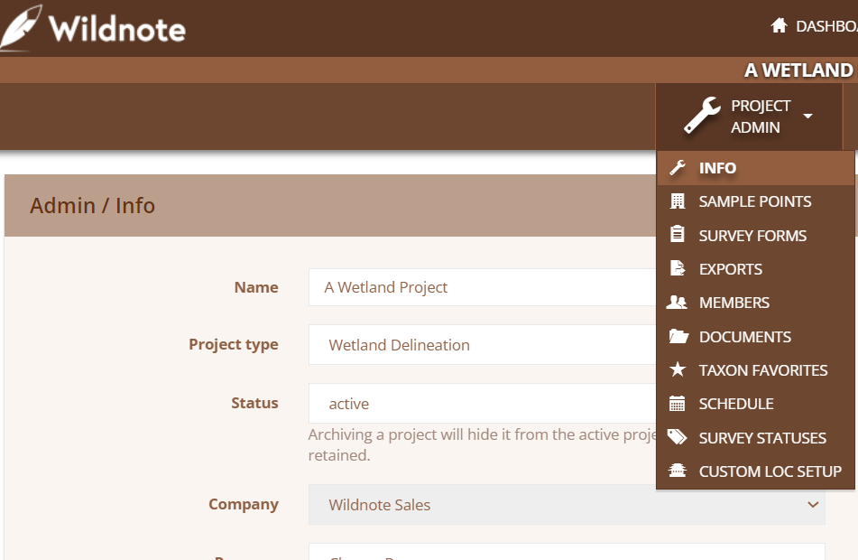Click the Schedule calendar icon
858x560 pixels.
677,403
